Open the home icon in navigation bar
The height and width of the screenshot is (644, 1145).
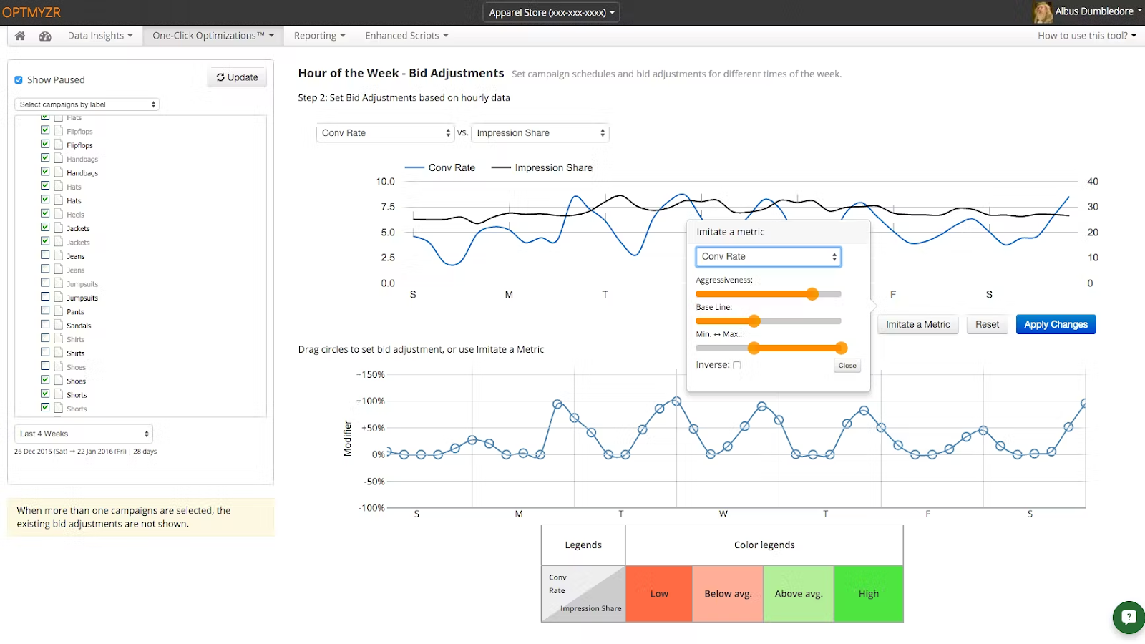click(x=20, y=36)
